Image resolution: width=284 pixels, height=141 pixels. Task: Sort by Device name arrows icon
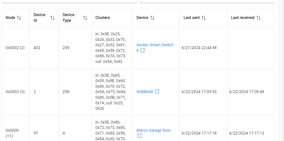(x=152, y=18)
